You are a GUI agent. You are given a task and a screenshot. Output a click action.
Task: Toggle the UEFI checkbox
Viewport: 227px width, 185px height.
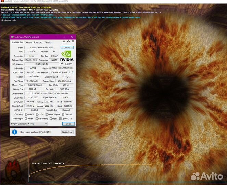pos(66,64)
